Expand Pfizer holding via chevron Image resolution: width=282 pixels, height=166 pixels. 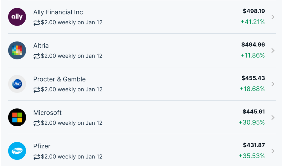[273, 151]
